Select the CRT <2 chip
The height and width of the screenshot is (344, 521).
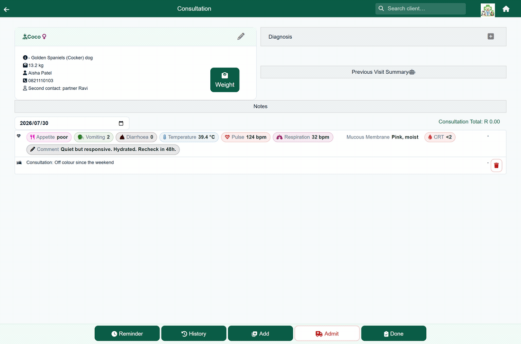click(x=440, y=137)
